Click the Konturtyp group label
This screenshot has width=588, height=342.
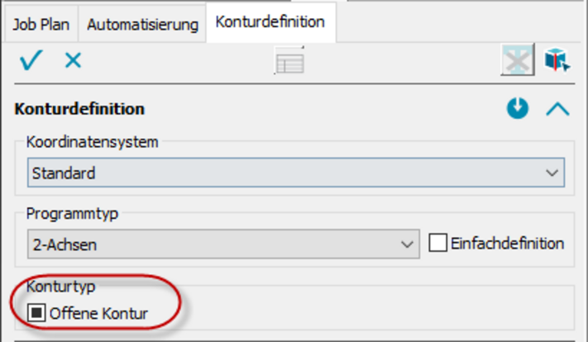(61, 287)
